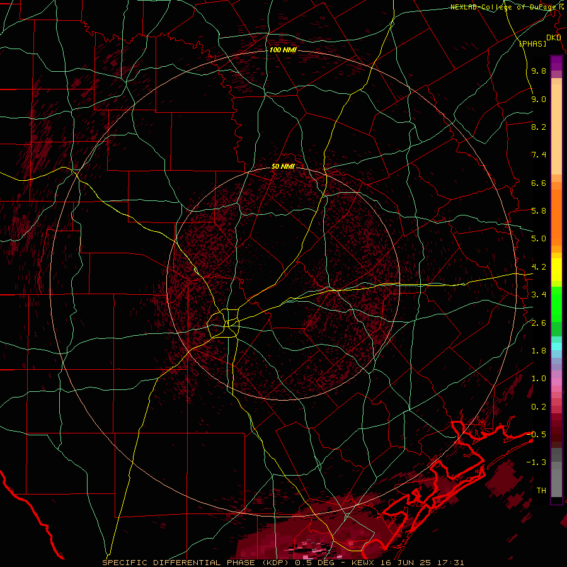Click the 9.8 value on the color scale
567x567 pixels.
(539, 71)
